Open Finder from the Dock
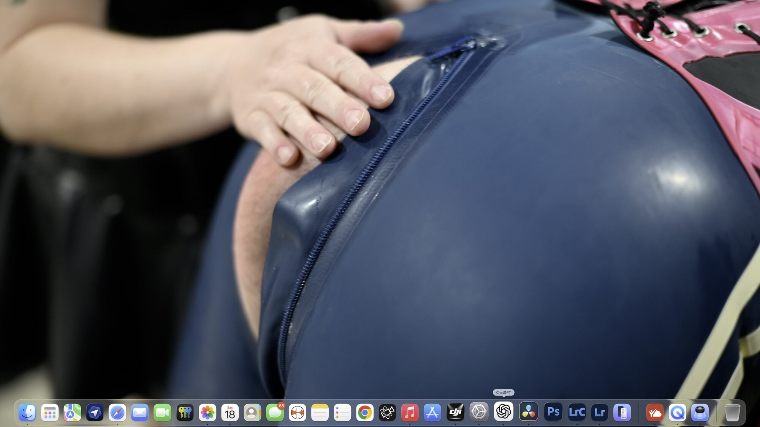The width and height of the screenshot is (760, 427). pyautogui.click(x=27, y=412)
